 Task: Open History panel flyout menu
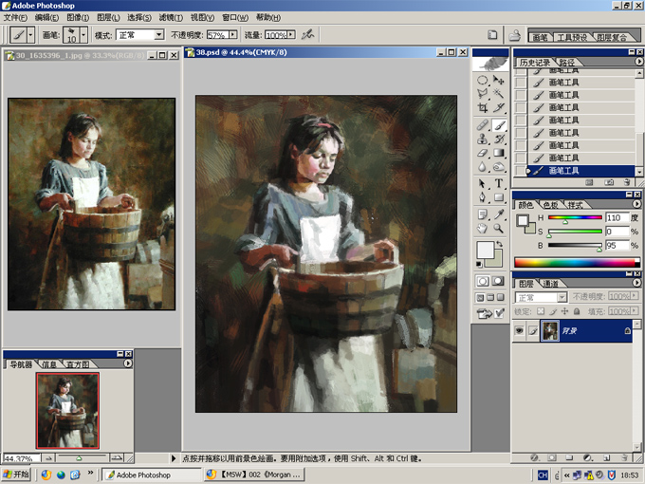click(x=638, y=62)
